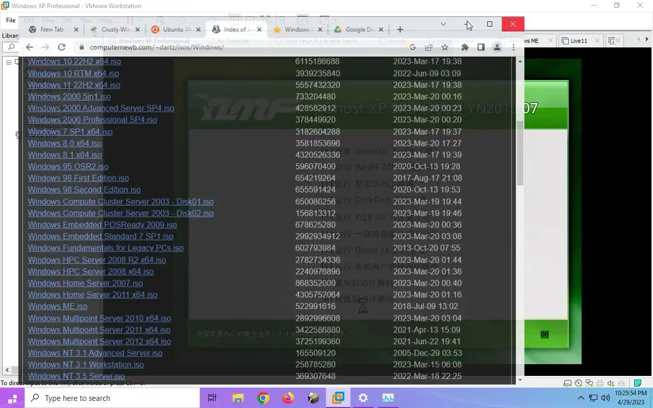Viewport: 653px width, 408px height.
Task: Open Windows Fundamentals for Legacy PCs.iso
Action: click(x=106, y=248)
